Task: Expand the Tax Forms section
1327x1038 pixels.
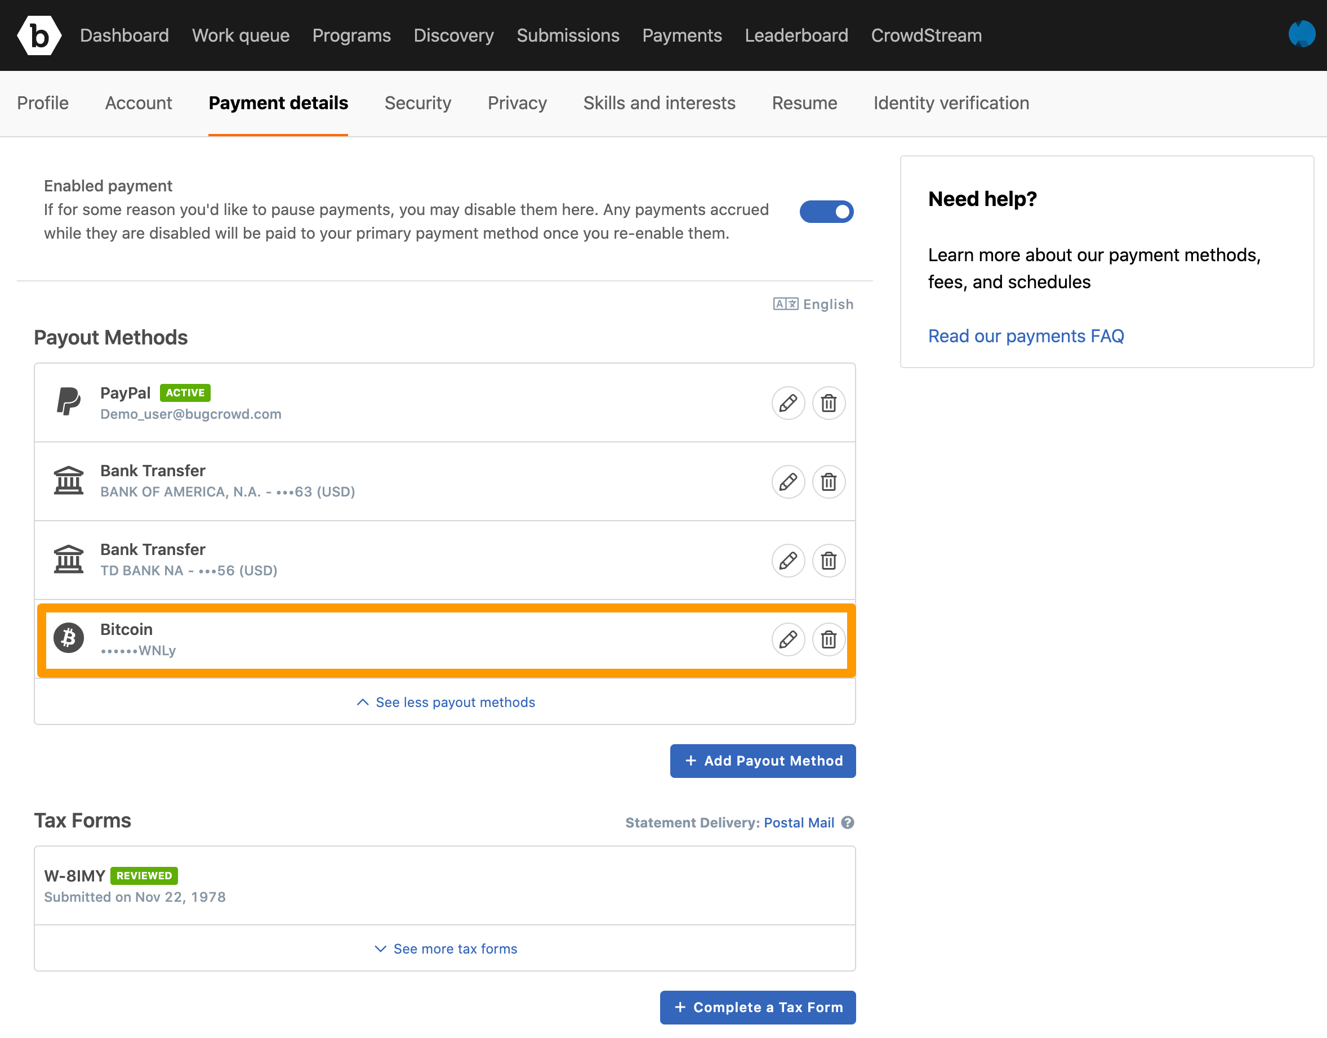Action: [x=445, y=947]
